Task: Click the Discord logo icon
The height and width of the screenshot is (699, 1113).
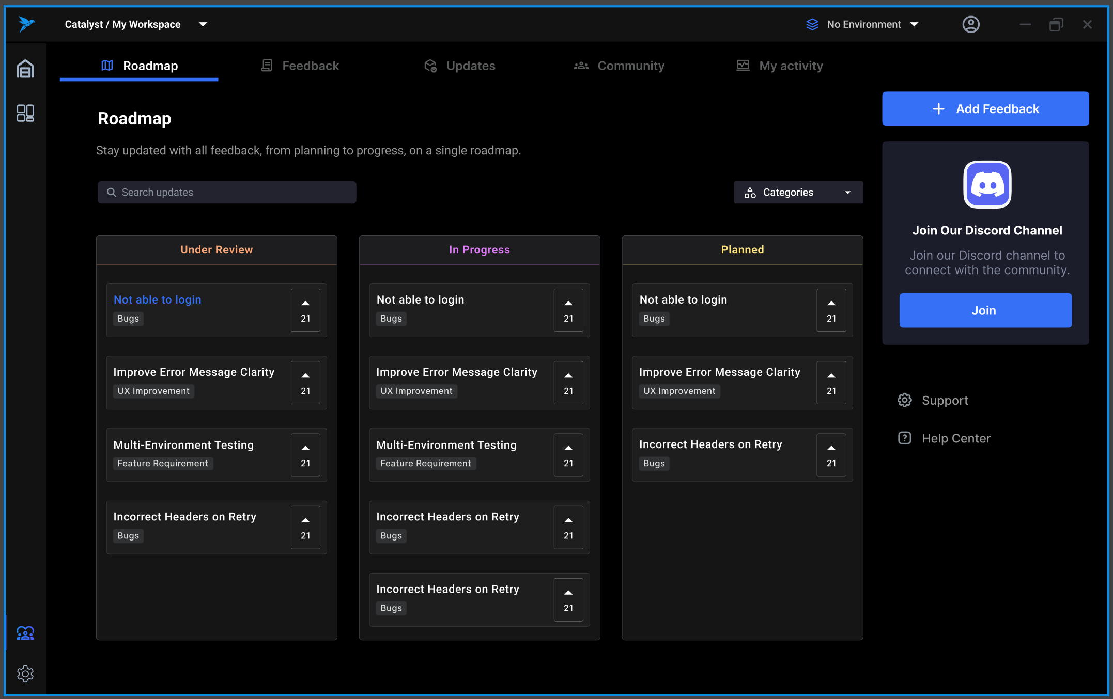Action: pyautogui.click(x=987, y=184)
